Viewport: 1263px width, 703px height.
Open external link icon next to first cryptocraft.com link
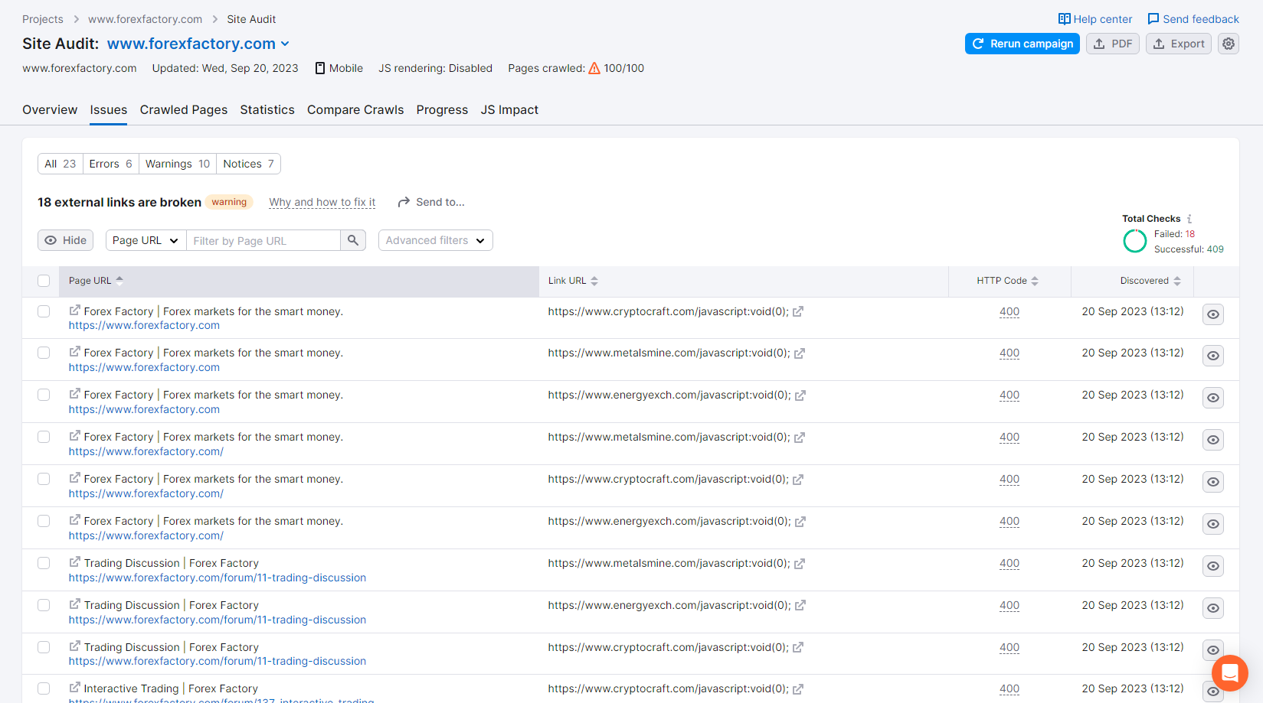[x=798, y=311]
